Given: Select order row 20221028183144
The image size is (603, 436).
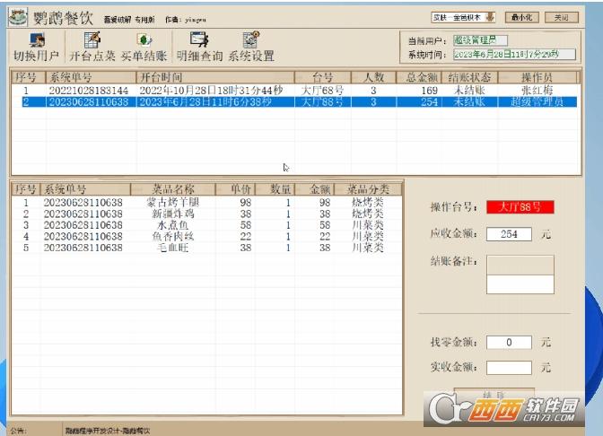Looking at the screenshot, I should pyautogui.click(x=88, y=91).
